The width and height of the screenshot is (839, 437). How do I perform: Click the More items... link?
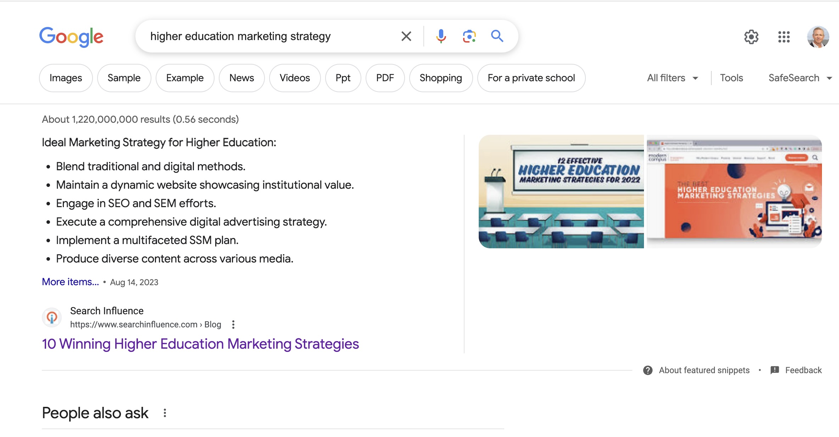tap(70, 282)
